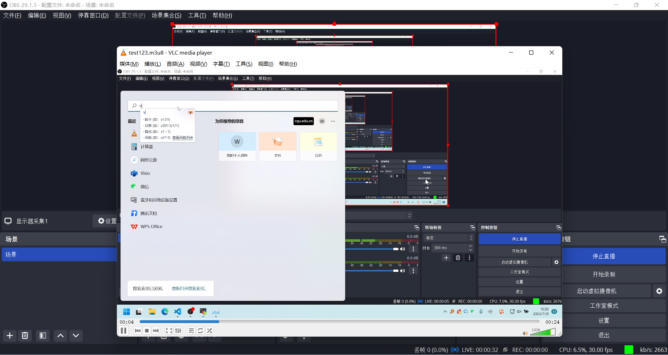The image size is (668, 355).
Task: Click OBS green connection status square
Action: point(629,350)
